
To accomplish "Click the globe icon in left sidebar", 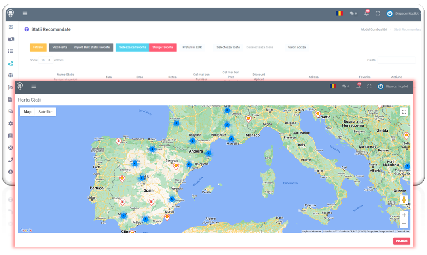I will [11, 75].
